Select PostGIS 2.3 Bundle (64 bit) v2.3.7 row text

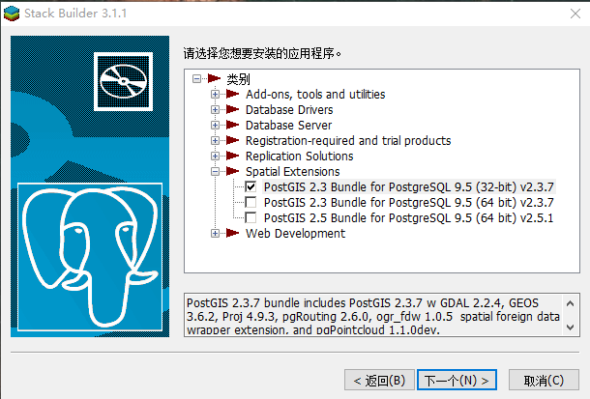(408, 202)
